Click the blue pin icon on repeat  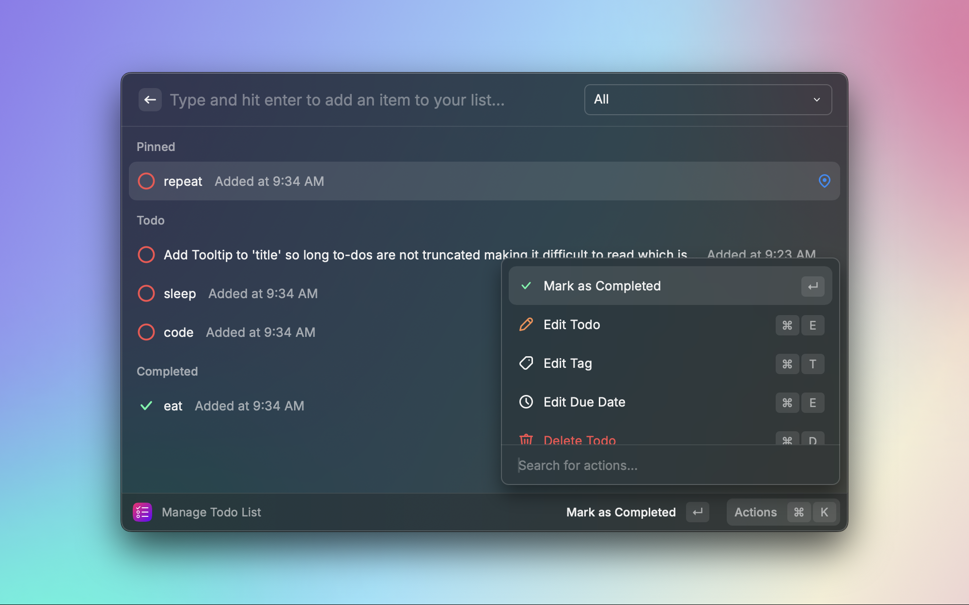pos(824,181)
